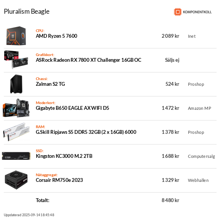Open the AMD Ryzen 5 7600 product link
The width and height of the screenshot is (220, 220).
56,36
